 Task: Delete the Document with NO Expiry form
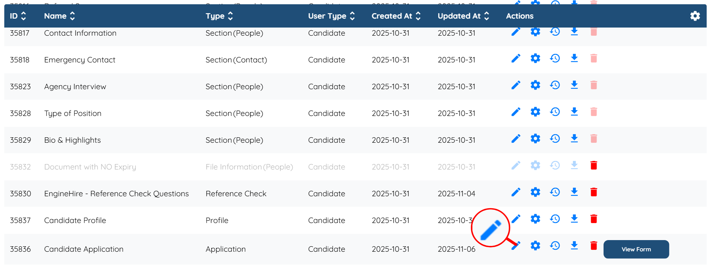[593, 166]
